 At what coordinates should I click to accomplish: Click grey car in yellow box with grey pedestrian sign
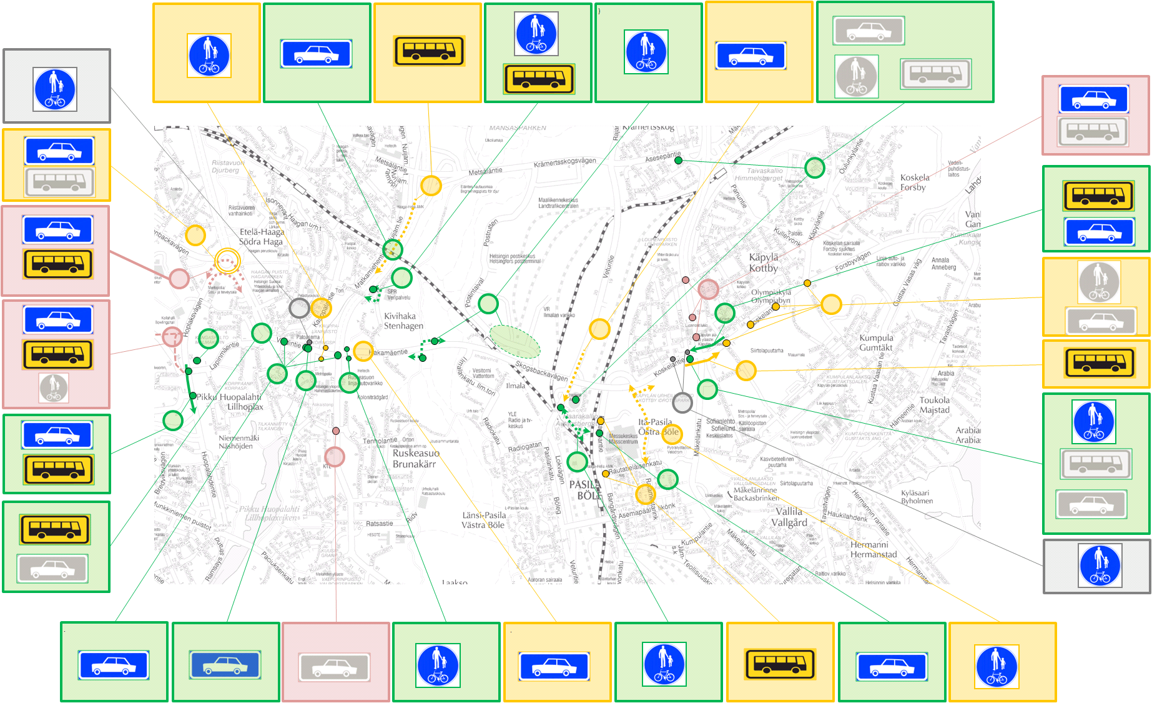coord(1101,322)
